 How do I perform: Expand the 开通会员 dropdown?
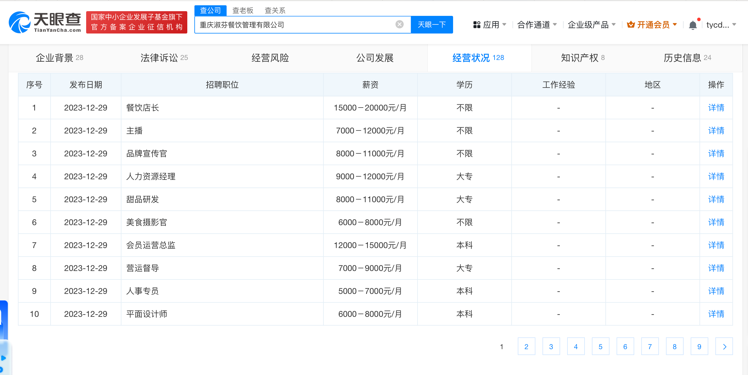tap(675, 25)
